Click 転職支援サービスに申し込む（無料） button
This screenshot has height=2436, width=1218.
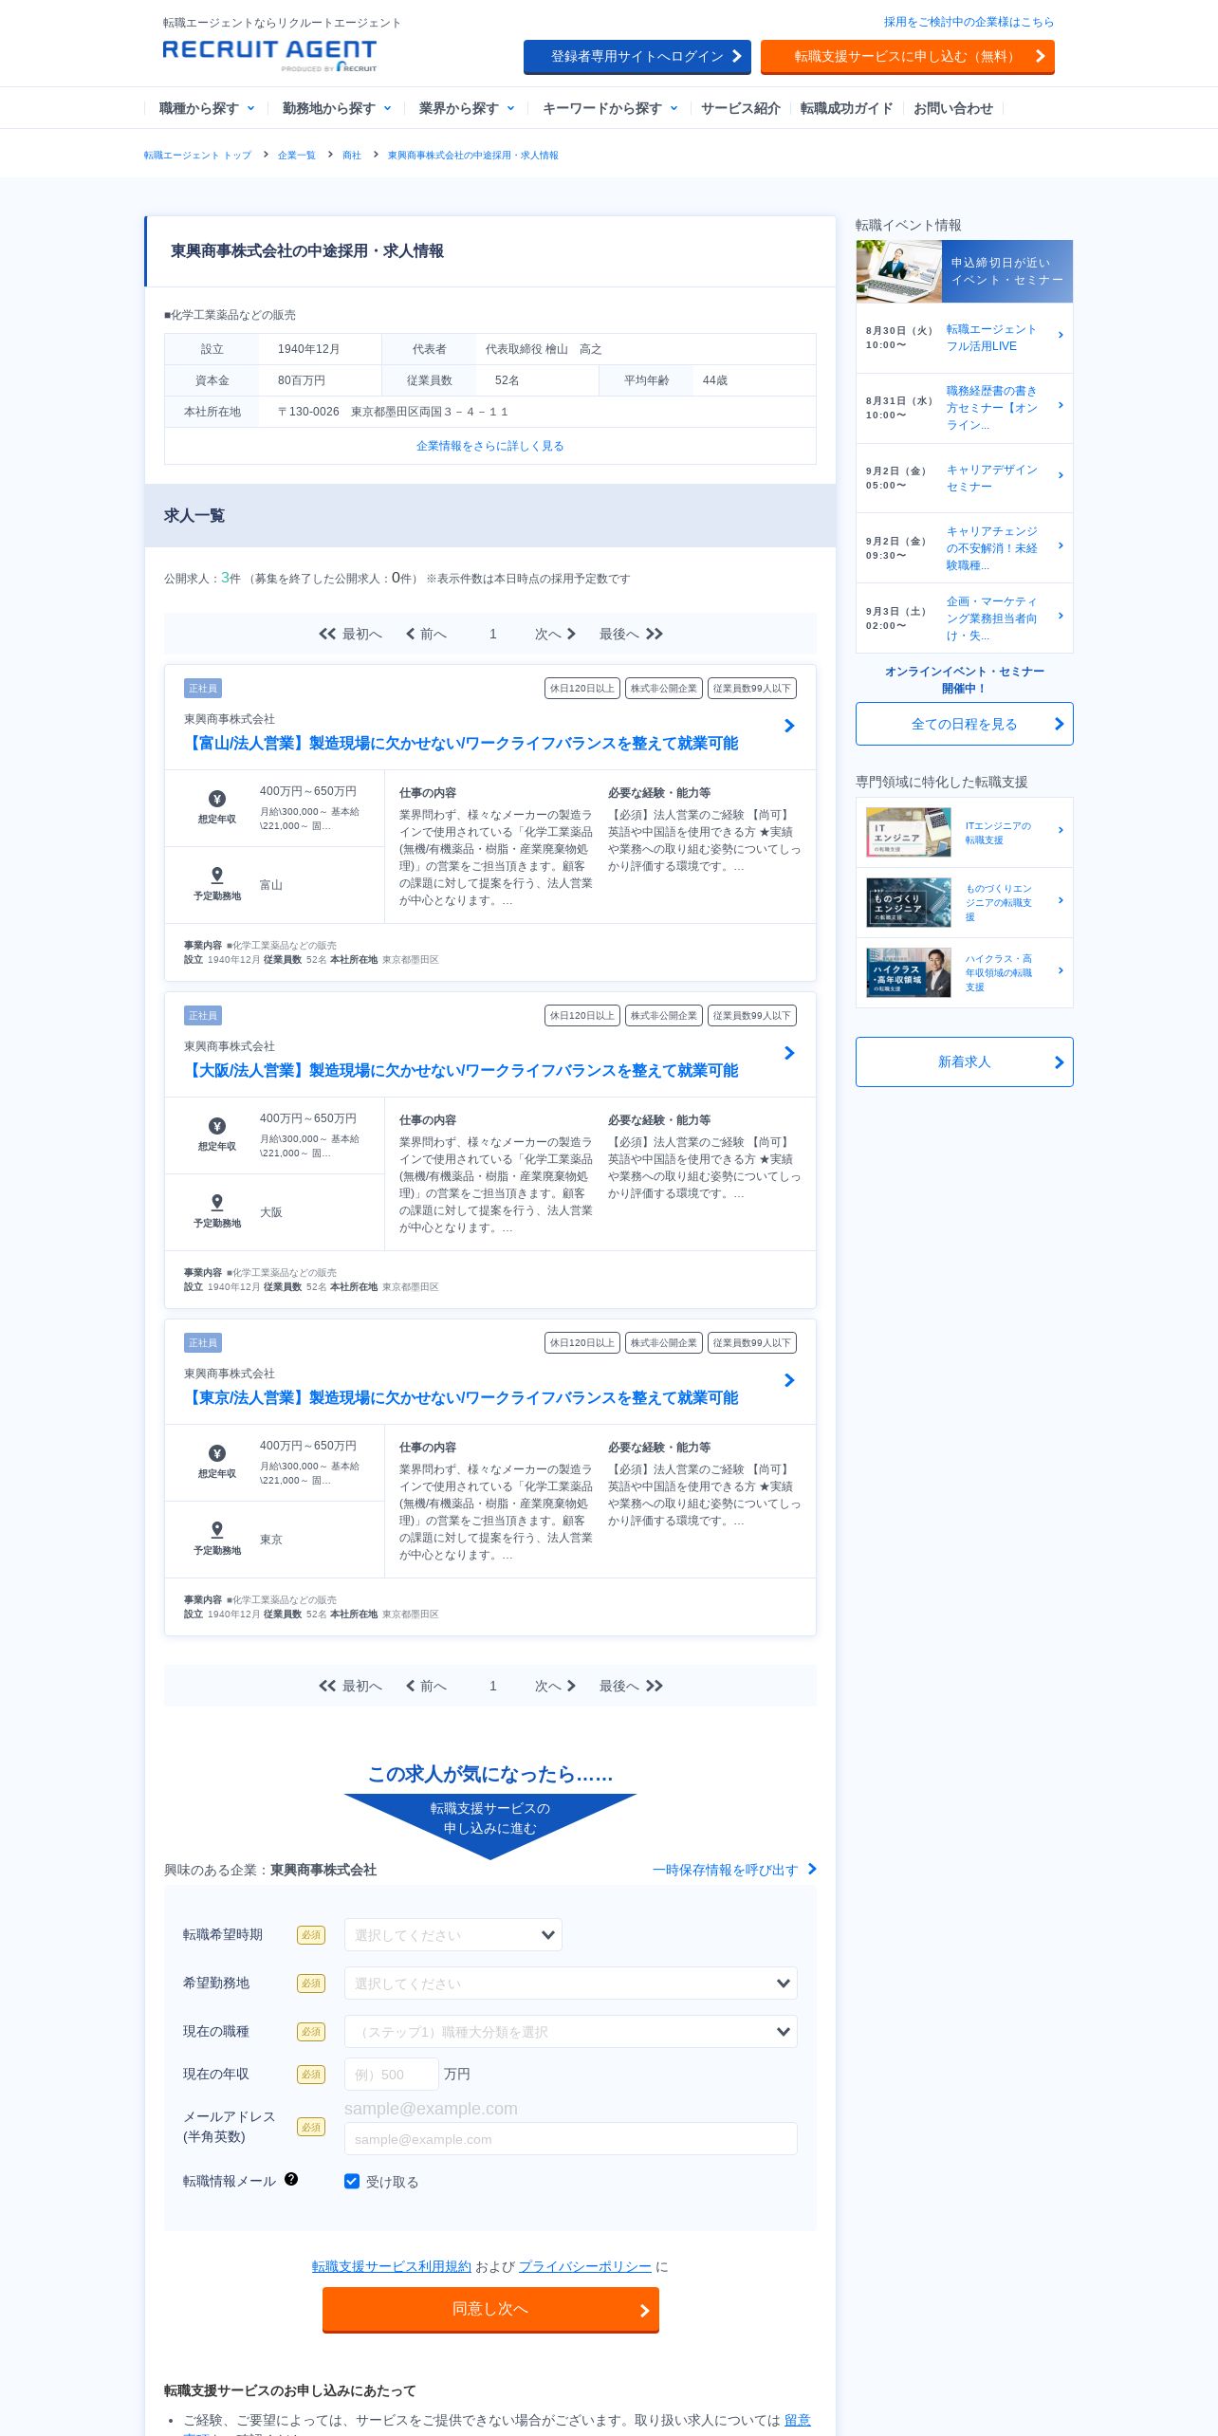[x=908, y=57]
